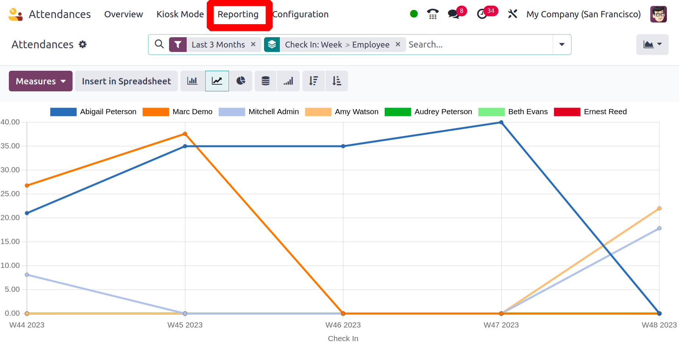Click the filter funnel icon

[178, 45]
